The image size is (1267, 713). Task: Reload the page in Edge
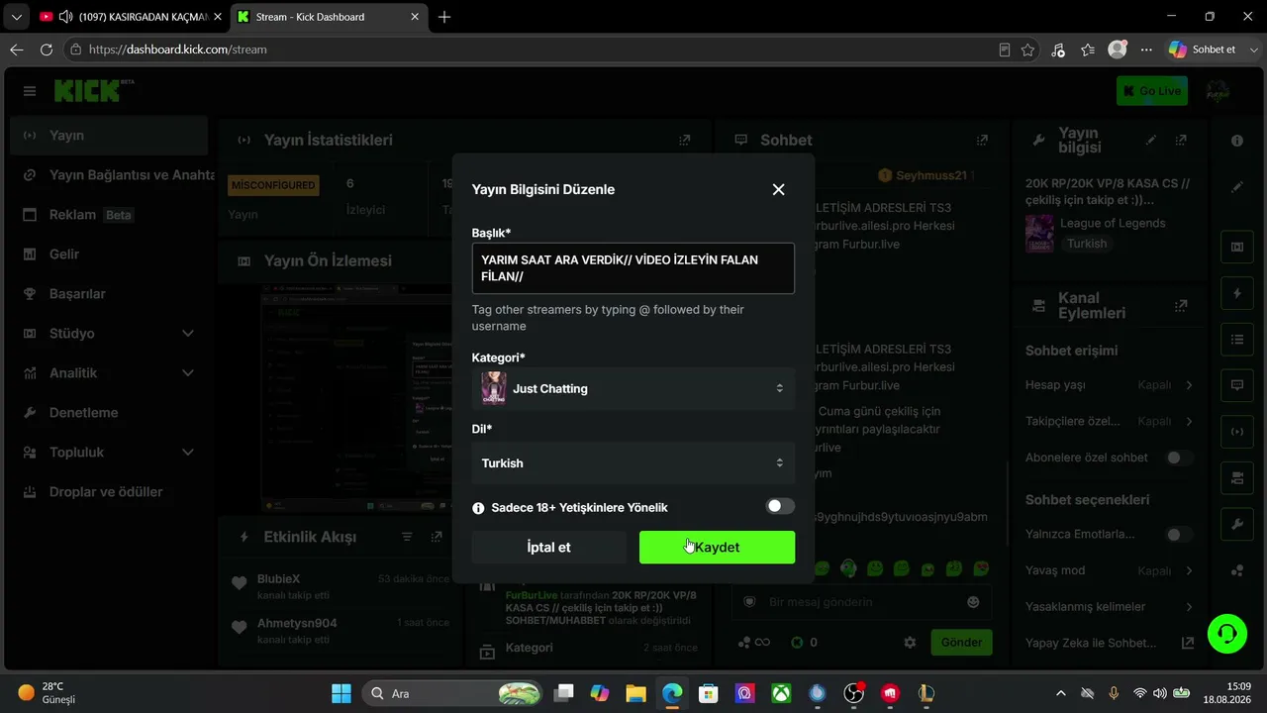[x=47, y=50]
